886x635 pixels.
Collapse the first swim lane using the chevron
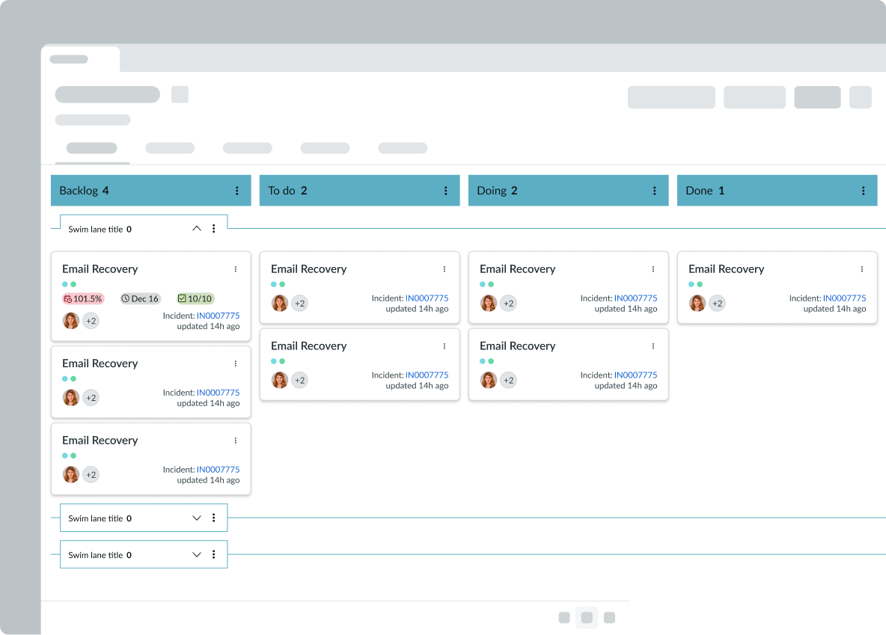pyautogui.click(x=197, y=229)
